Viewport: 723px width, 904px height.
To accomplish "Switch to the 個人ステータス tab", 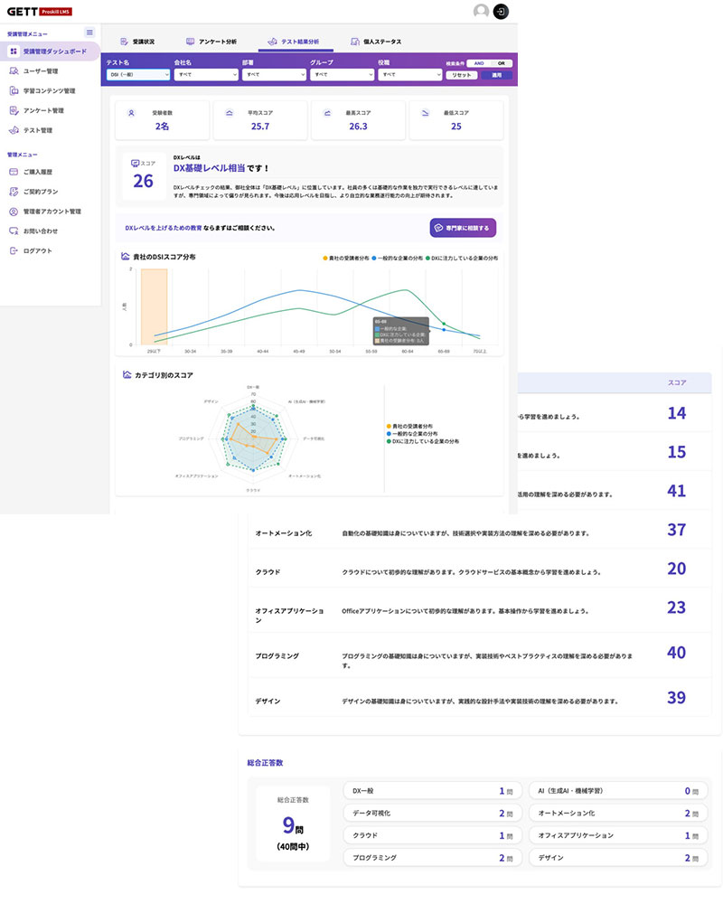I will (377, 42).
